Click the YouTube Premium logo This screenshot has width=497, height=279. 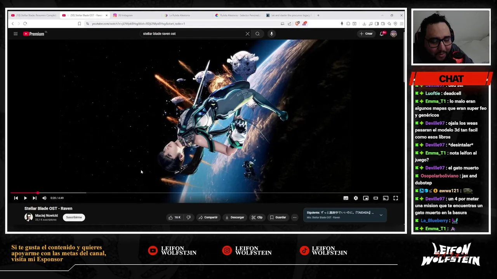[x=34, y=34]
